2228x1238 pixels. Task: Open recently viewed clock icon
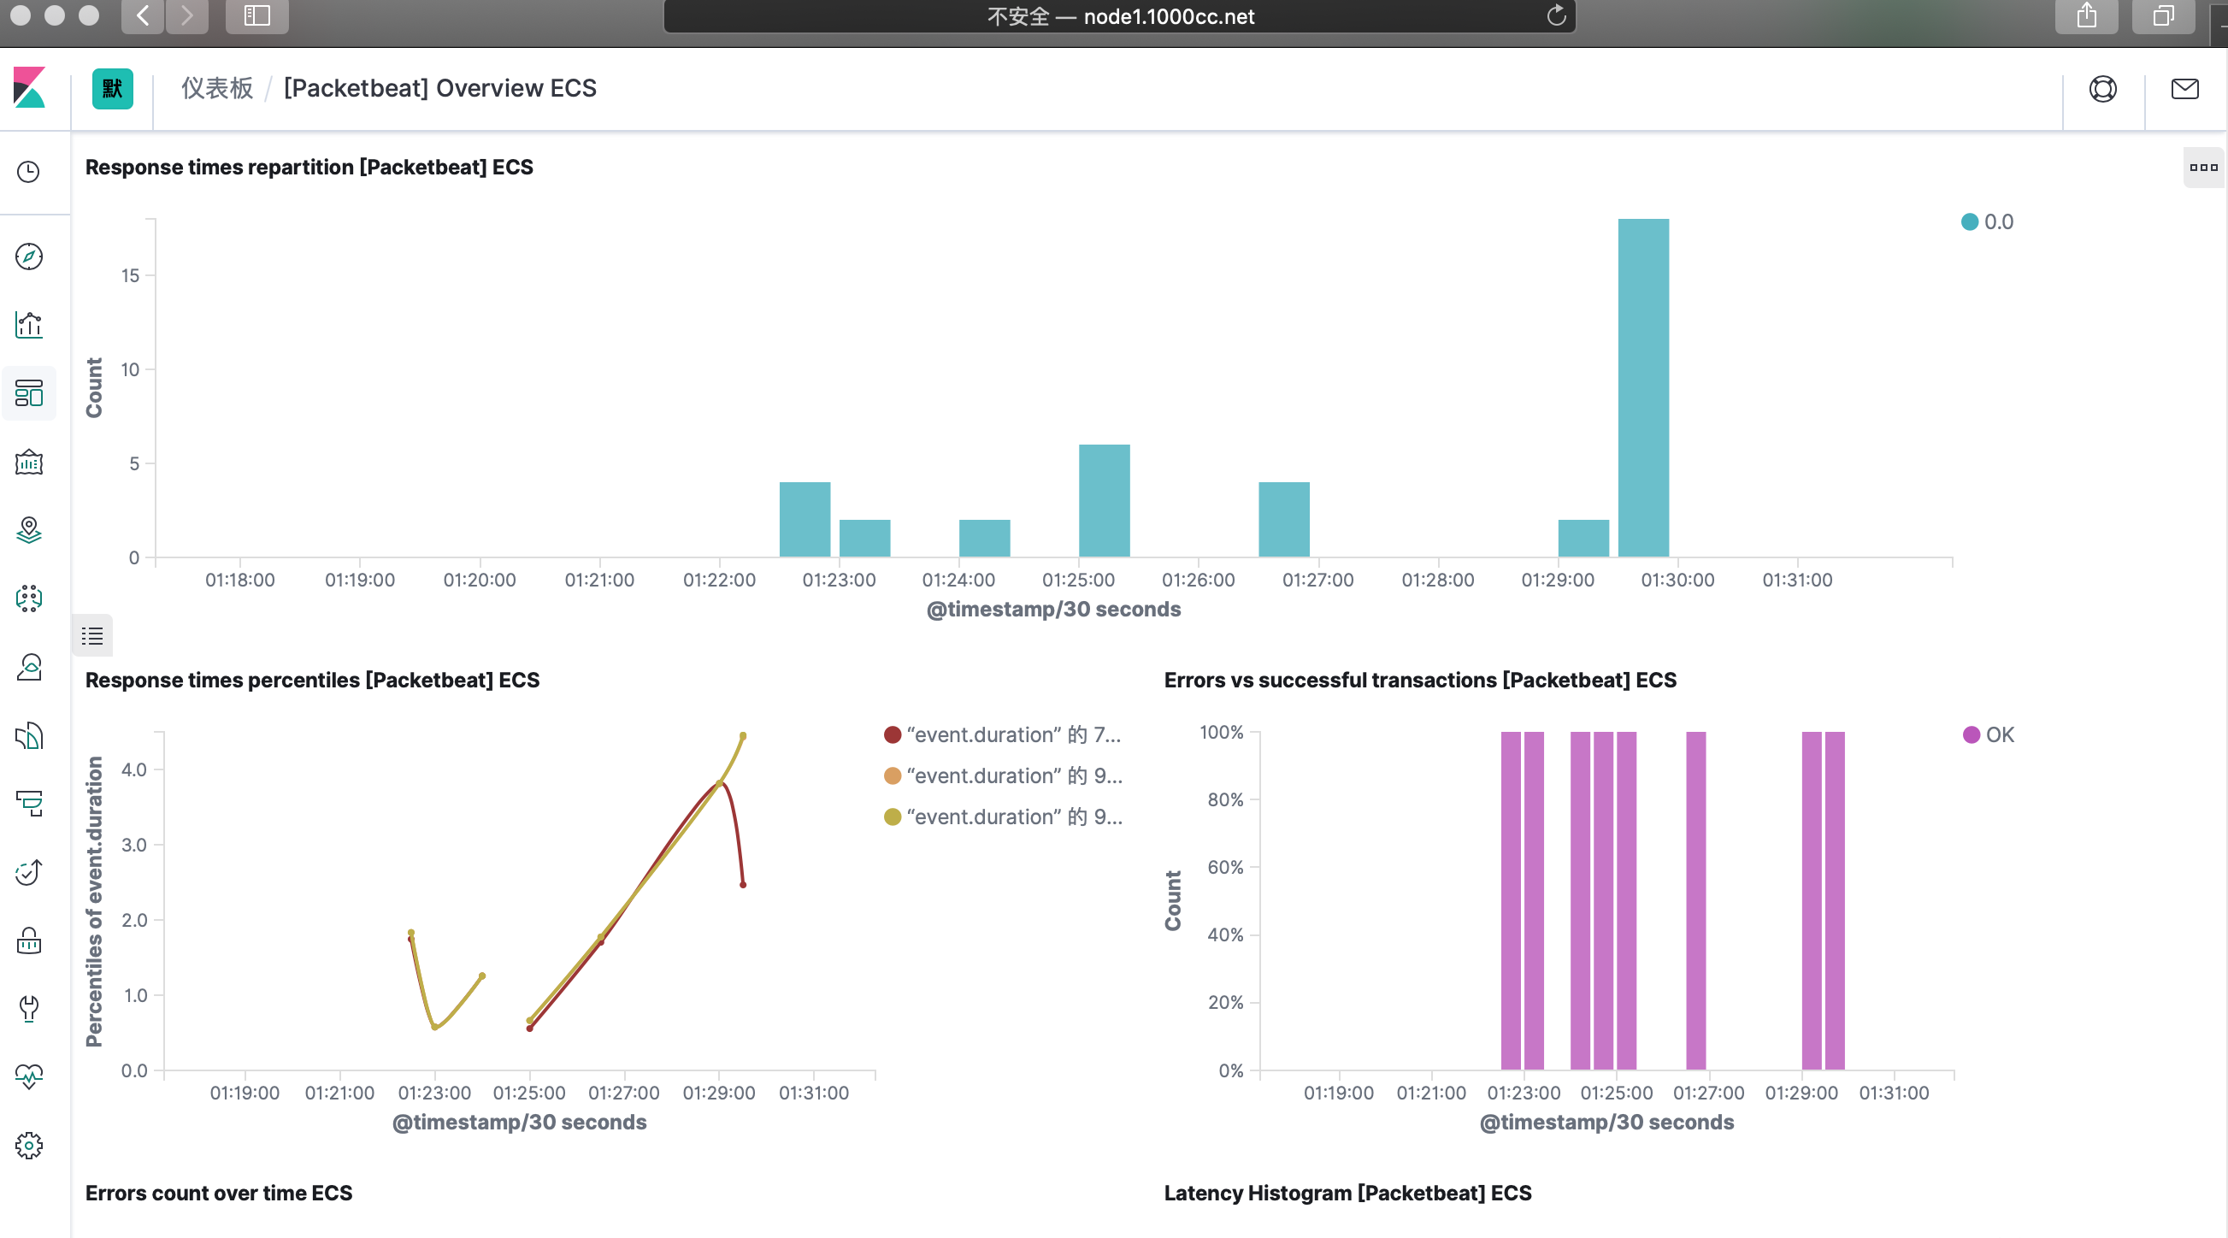[x=28, y=172]
